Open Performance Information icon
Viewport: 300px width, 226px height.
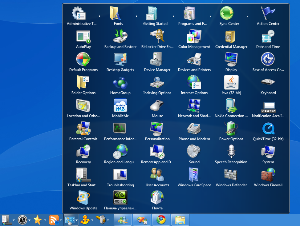(120, 128)
